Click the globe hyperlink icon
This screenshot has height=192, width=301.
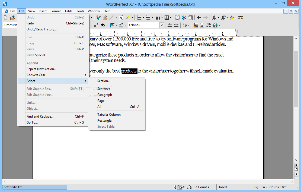[215, 25]
